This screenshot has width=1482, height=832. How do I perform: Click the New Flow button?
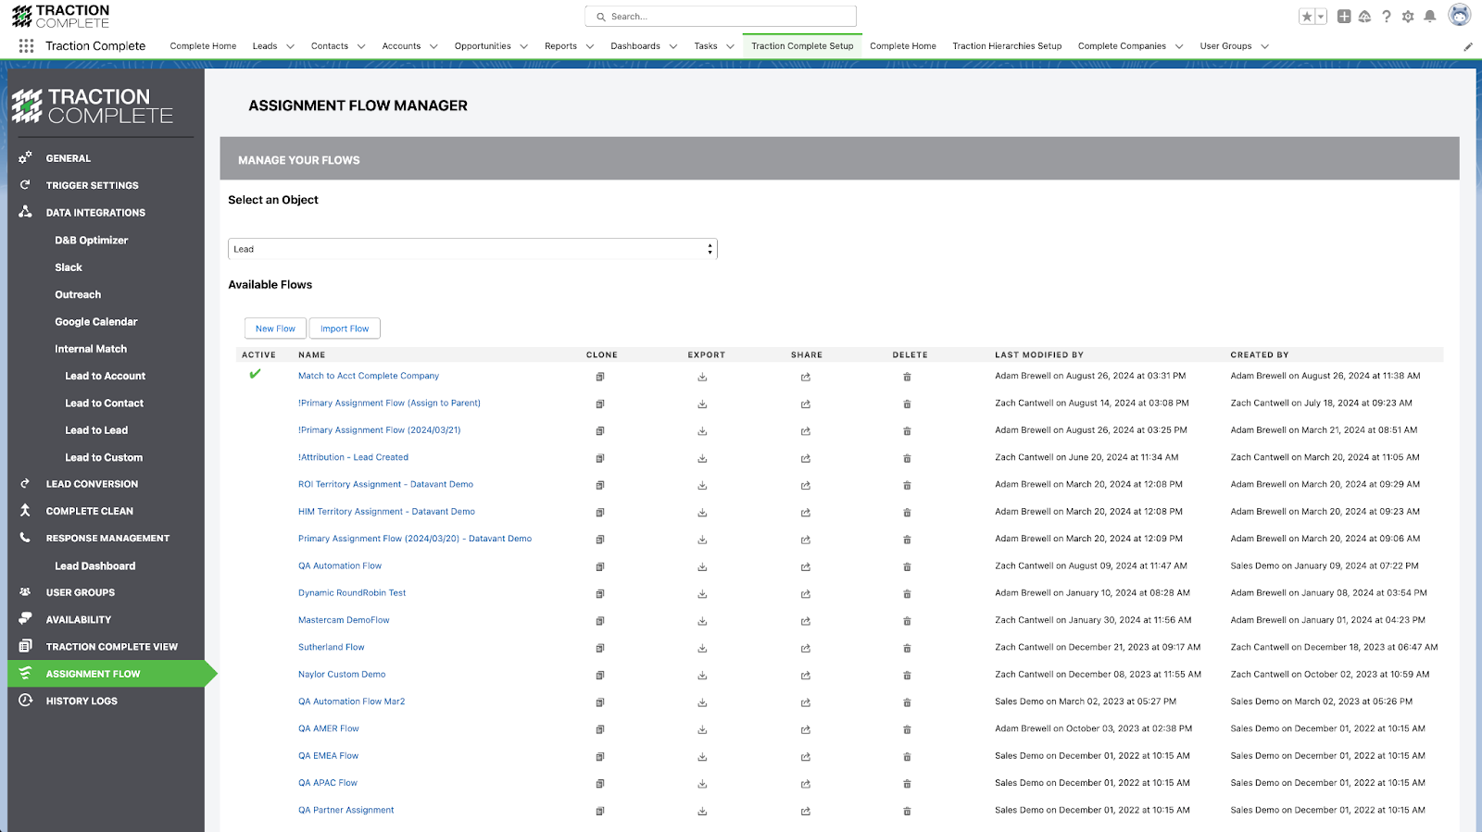tap(275, 329)
